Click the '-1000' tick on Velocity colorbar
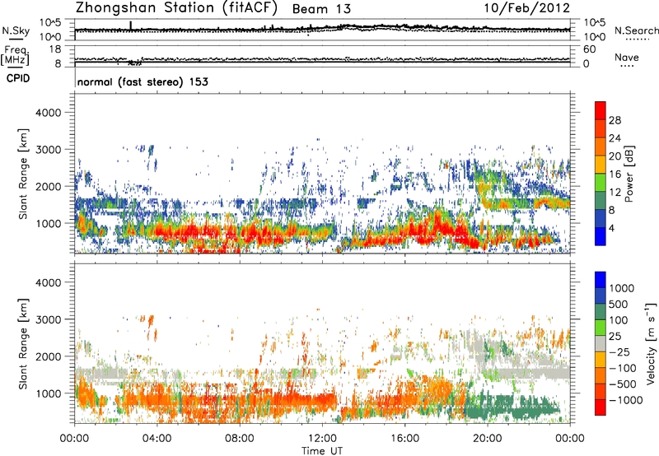The height and width of the screenshot is (456, 659). pos(626,400)
